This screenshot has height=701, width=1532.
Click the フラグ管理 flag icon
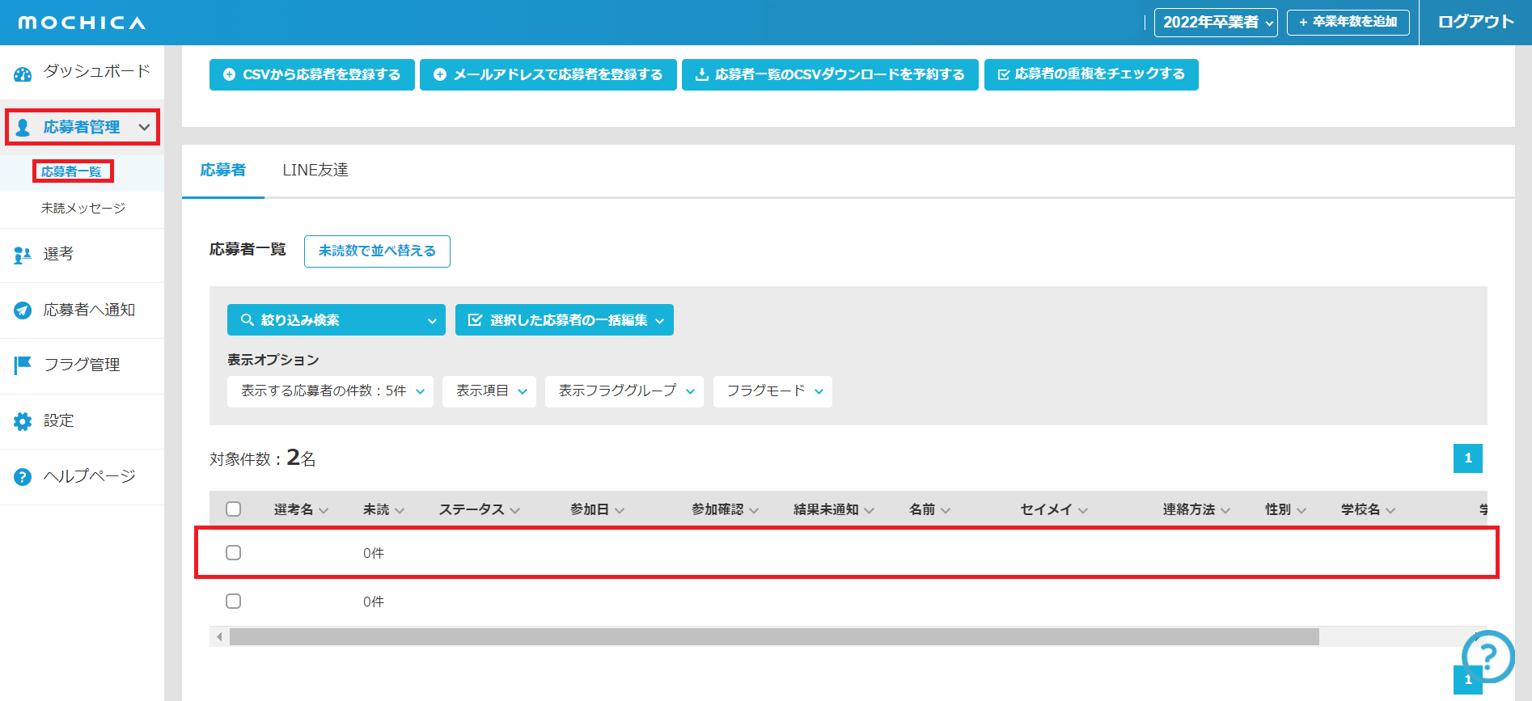pos(23,365)
